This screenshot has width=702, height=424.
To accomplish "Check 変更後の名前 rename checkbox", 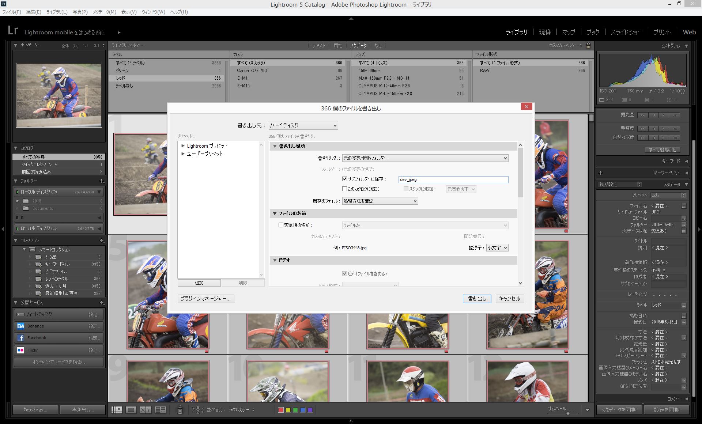I will (281, 225).
